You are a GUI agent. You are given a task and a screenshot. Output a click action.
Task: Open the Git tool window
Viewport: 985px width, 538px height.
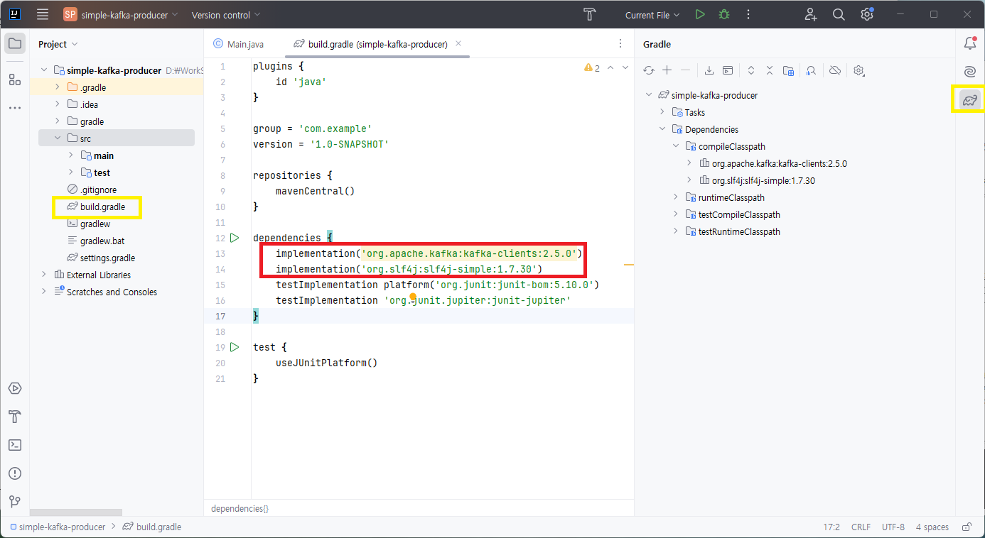pos(15,502)
